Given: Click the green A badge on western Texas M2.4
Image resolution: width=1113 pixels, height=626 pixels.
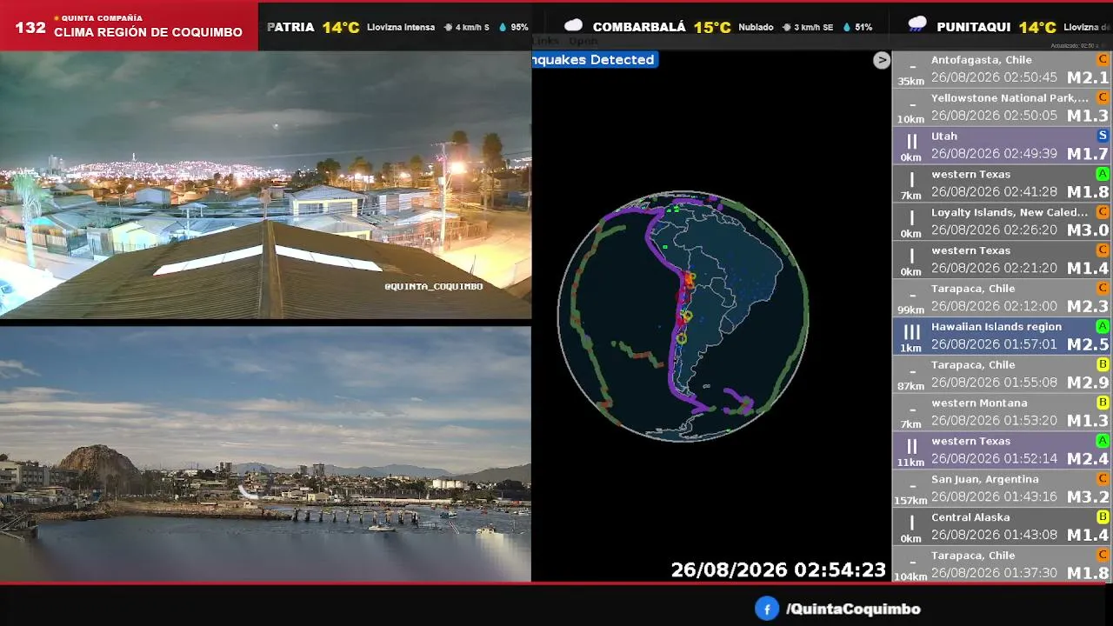Looking at the screenshot, I should pos(1103,441).
